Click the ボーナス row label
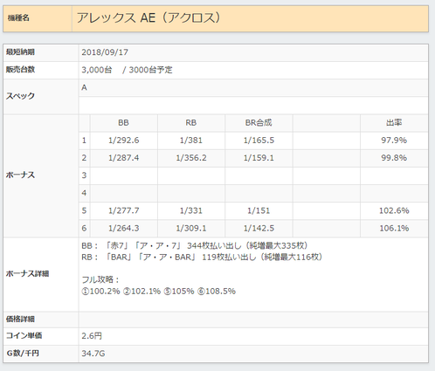 point(20,175)
